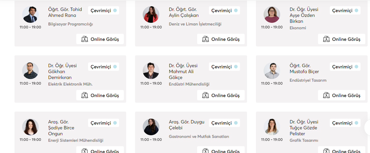Click online status dot for Duygu Çelebi
Image resolution: width=370 pixels, height=153 pixels.
point(236,123)
